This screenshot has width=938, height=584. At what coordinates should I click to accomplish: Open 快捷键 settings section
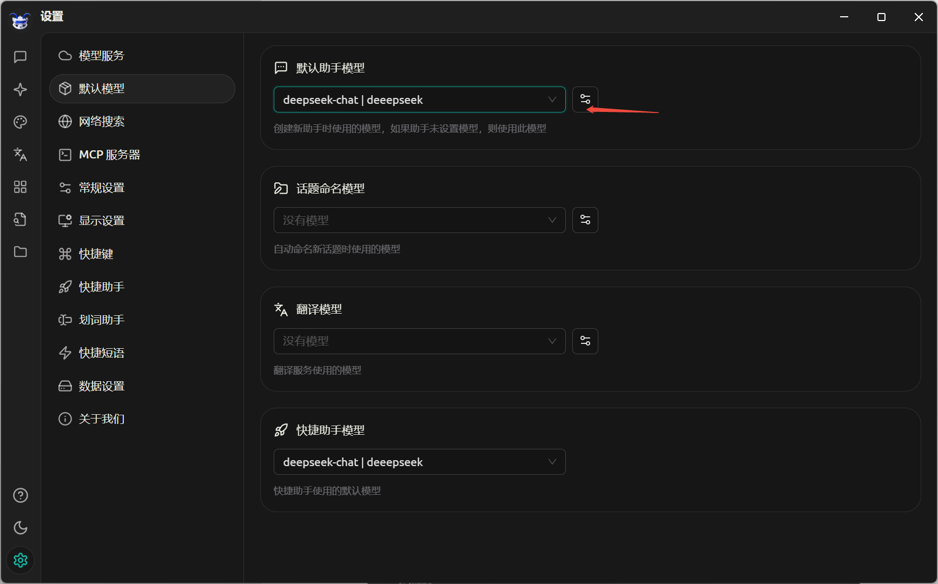coord(142,254)
